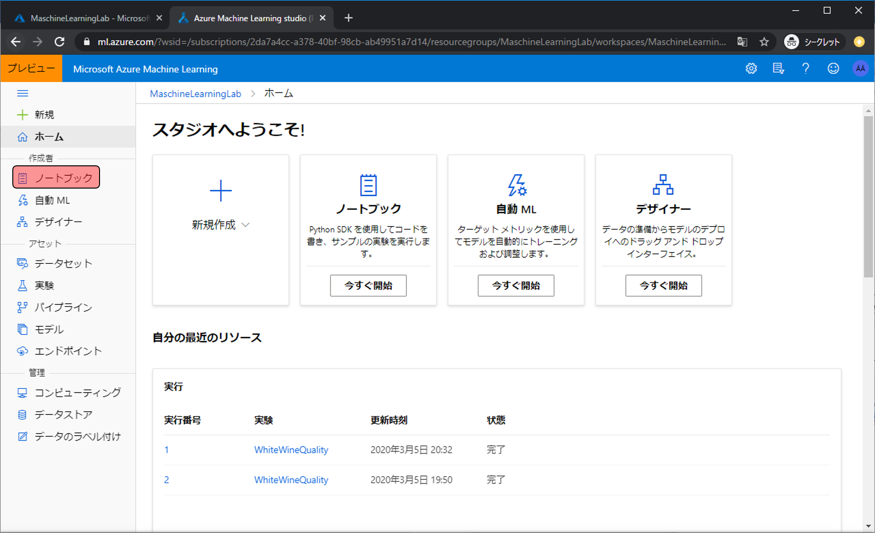Toggle the hamburger sidebar menu
This screenshot has width=875, height=533.
pos(22,93)
